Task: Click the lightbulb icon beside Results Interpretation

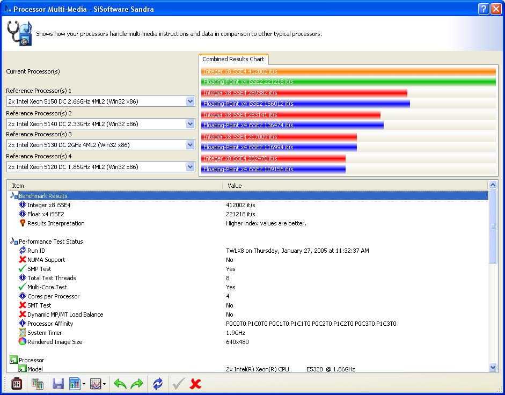Action: pos(22,223)
